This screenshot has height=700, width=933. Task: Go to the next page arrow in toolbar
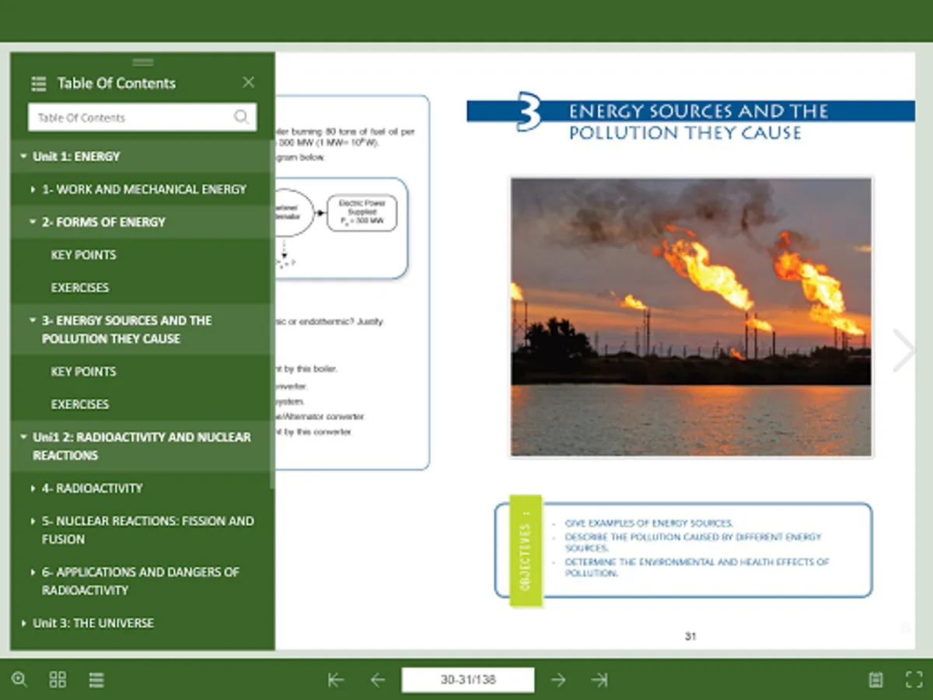(x=558, y=680)
